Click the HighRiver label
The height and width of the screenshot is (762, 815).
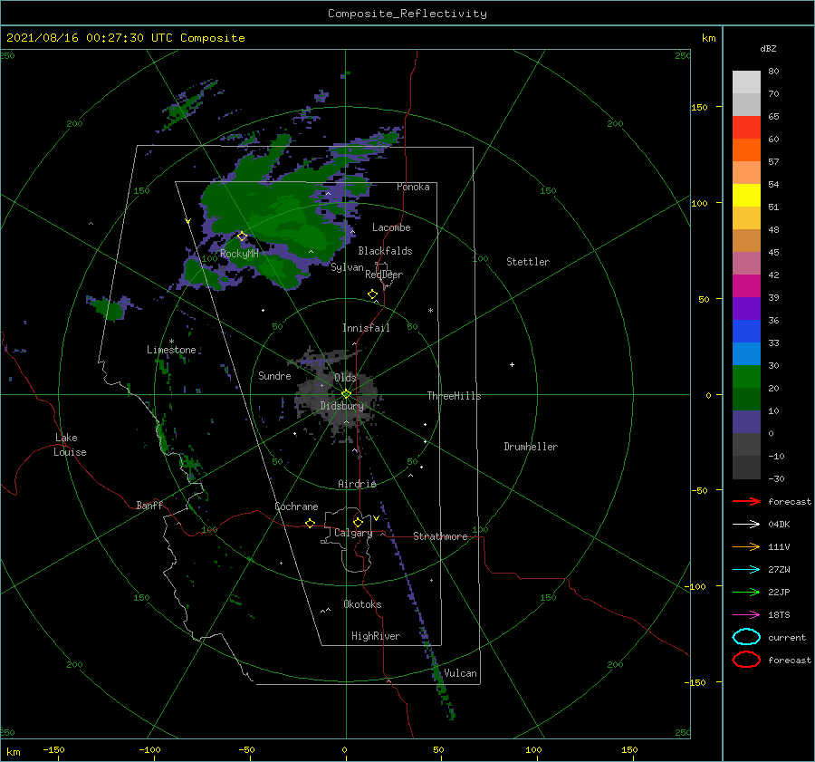pos(376,636)
